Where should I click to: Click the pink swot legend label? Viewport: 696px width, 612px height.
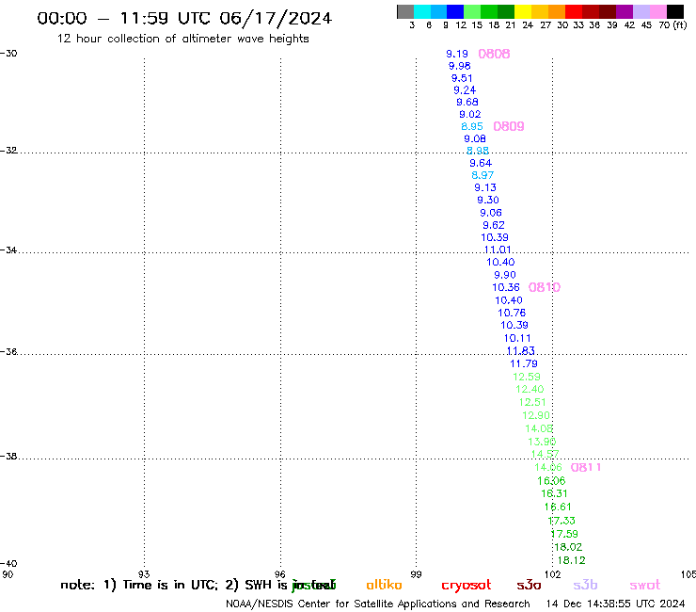pyautogui.click(x=645, y=585)
